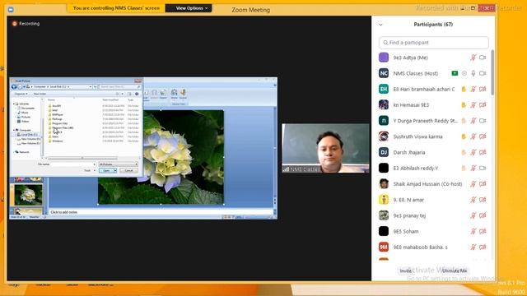Click the Find a participant search field
Viewport: 527px width, 296px height.
click(434, 43)
